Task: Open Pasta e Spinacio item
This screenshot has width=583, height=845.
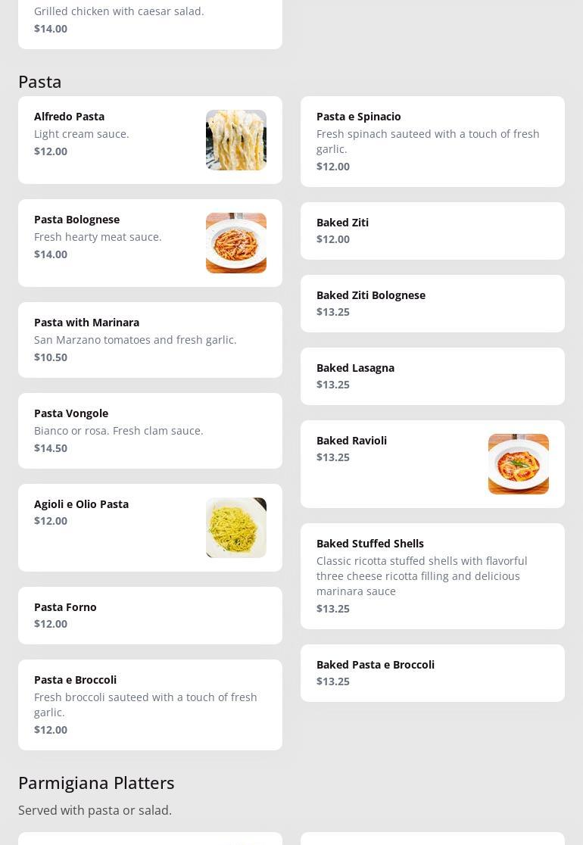Action: [x=359, y=117]
